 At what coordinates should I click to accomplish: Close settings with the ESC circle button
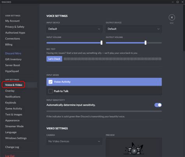pyautogui.click(x=172, y=18)
